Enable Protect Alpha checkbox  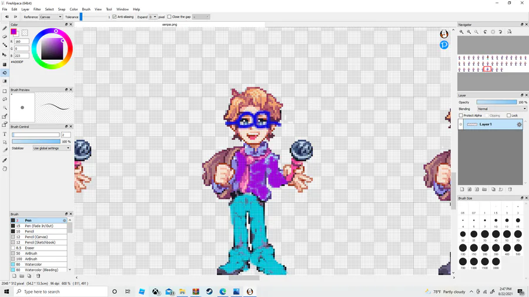tap(461, 116)
